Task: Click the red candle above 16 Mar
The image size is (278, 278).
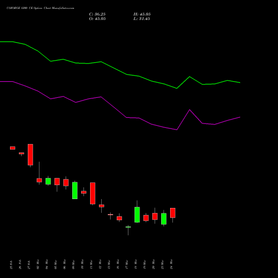Action: pyautogui.click(x=120, y=219)
